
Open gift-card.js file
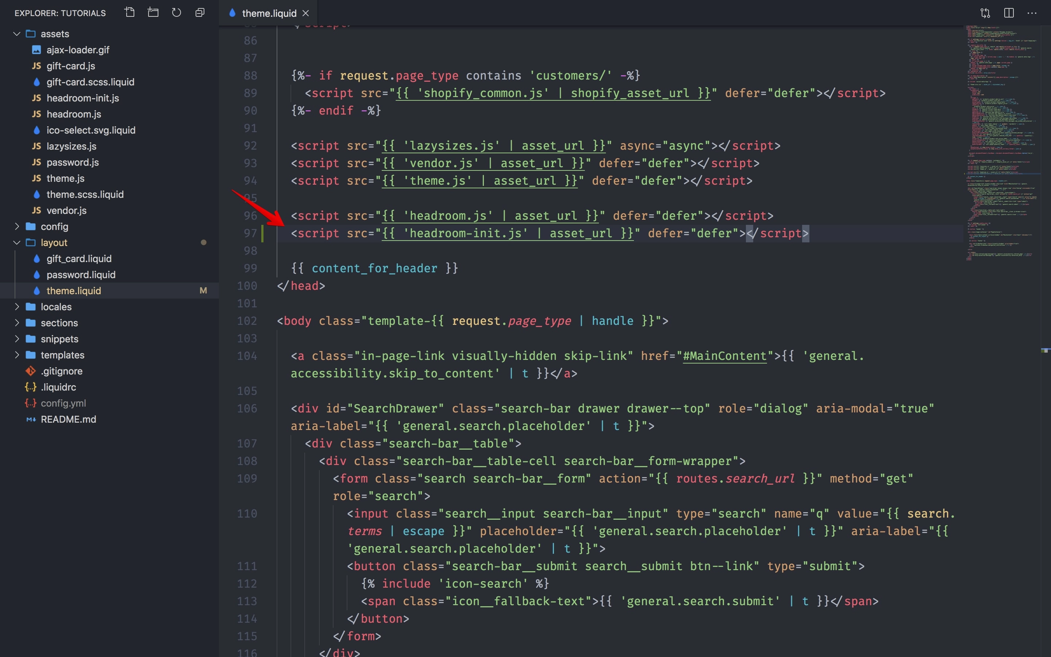point(109,66)
